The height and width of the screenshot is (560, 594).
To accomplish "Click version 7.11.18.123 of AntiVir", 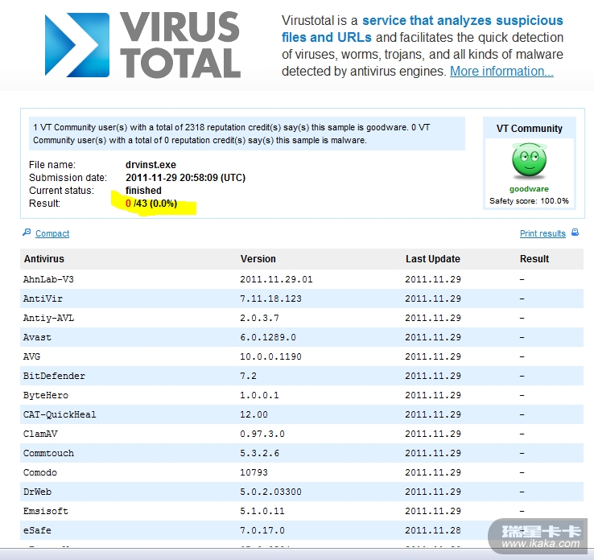I will (x=270, y=299).
